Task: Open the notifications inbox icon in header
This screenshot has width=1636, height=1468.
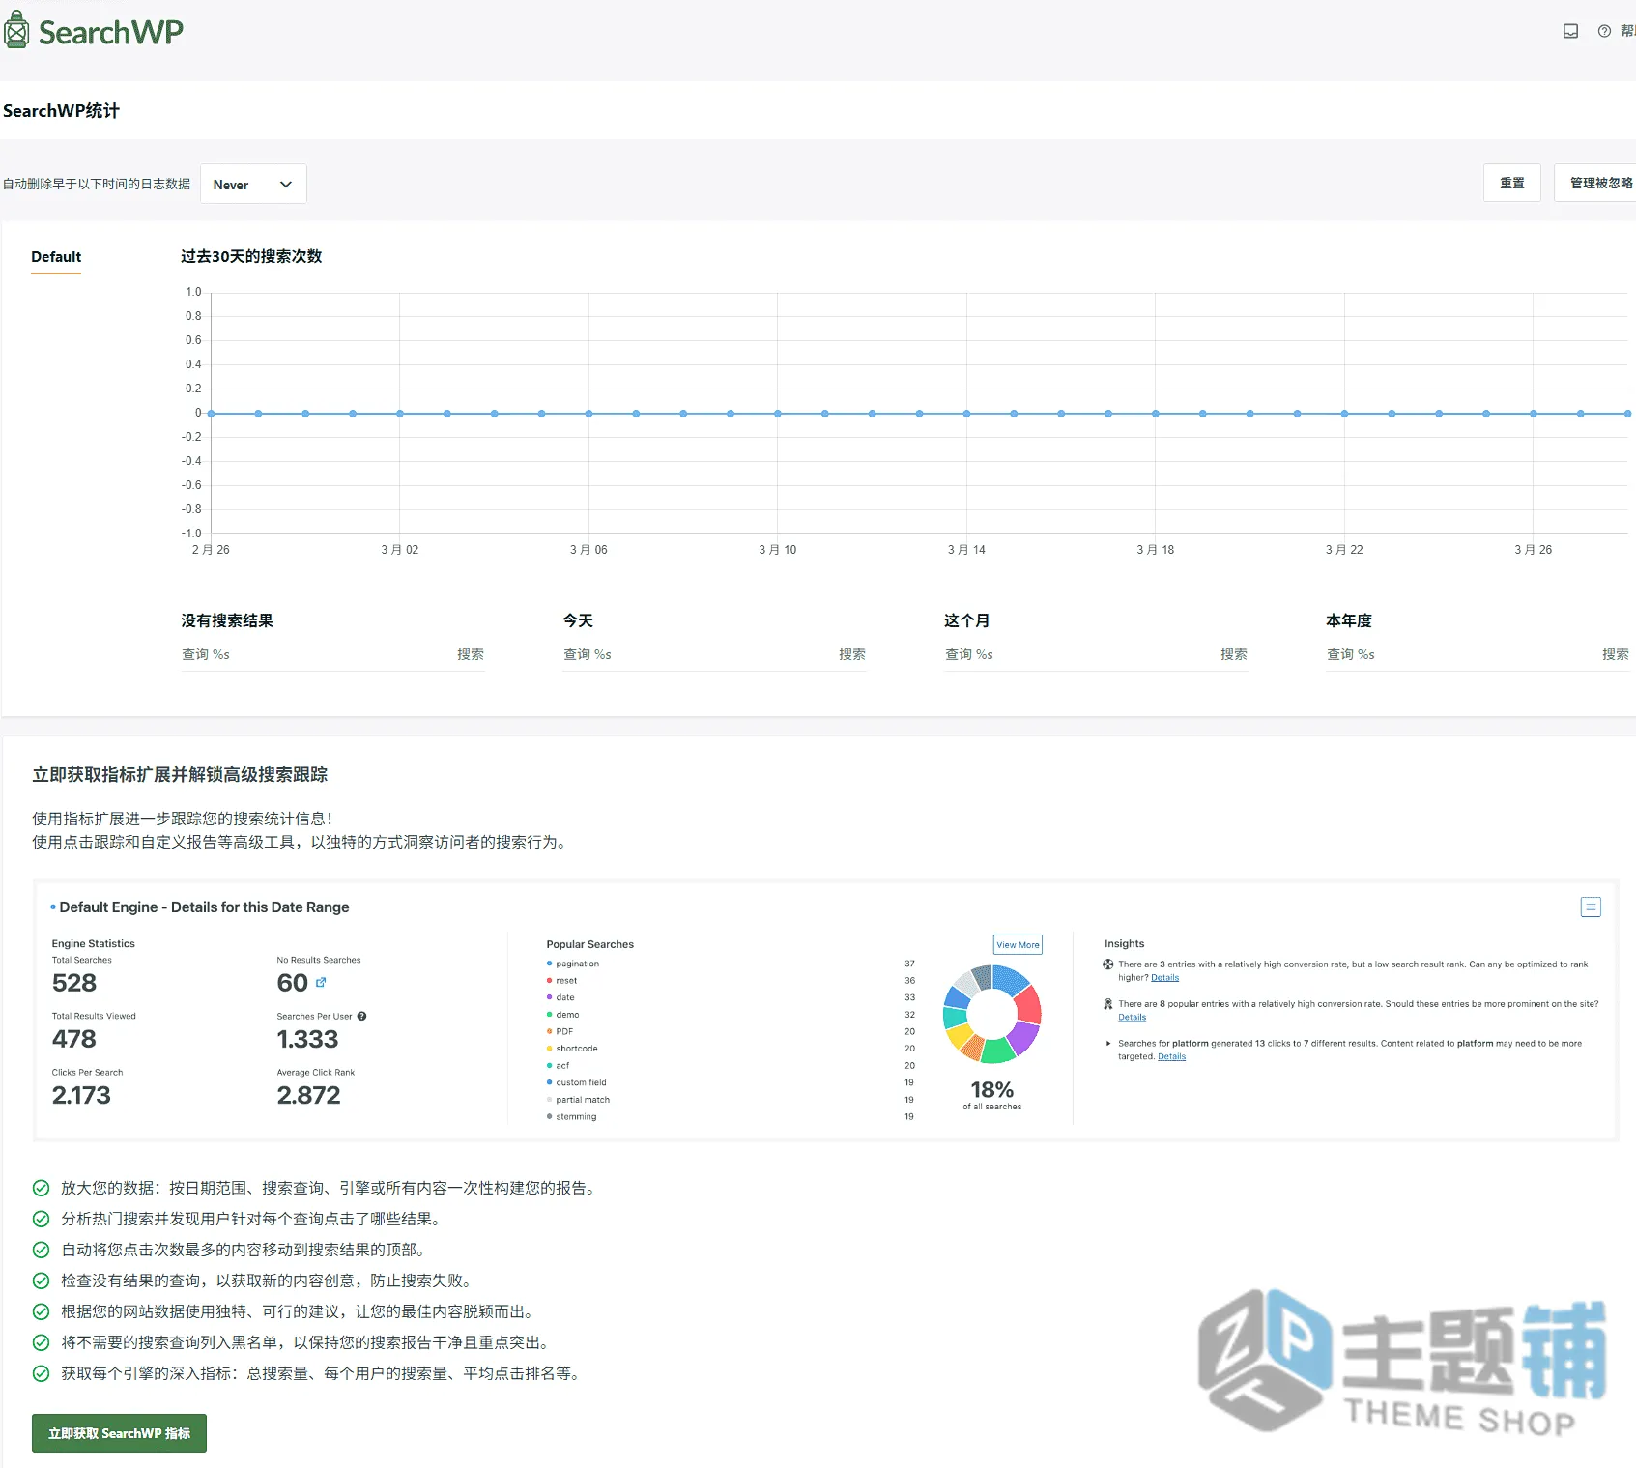Action: tap(1570, 31)
